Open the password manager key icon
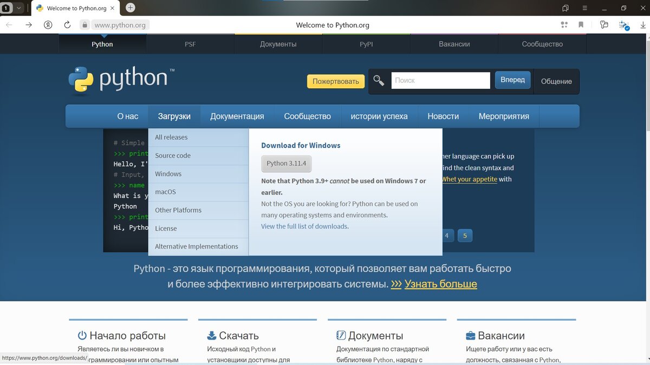Viewport: 650px width, 365px height. [x=604, y=25]
